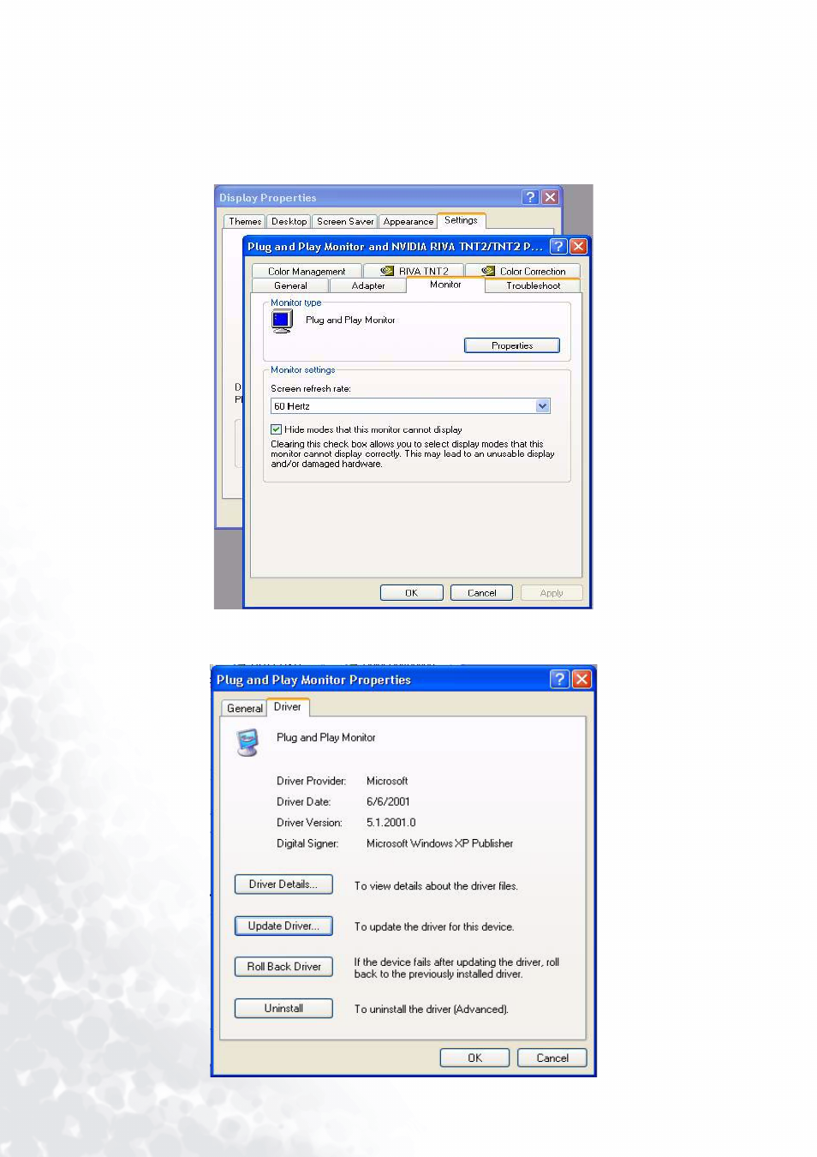The image size is (817, 1157).
Task: Click the help question mark in Plug and Play Monitor Properties window
Action: [560, 679]
